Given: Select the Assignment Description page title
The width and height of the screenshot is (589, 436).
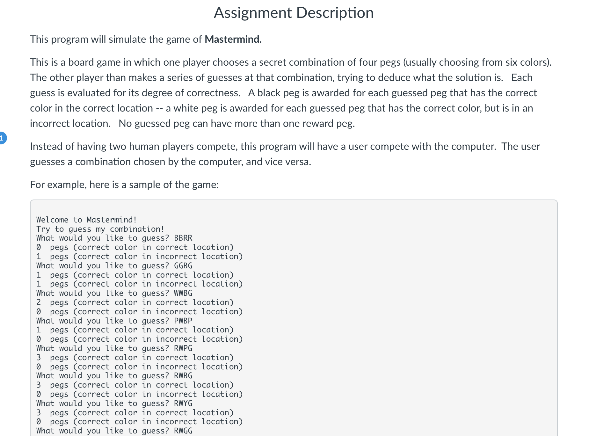Looking at the screenshot, I should (x=294, y=13).
